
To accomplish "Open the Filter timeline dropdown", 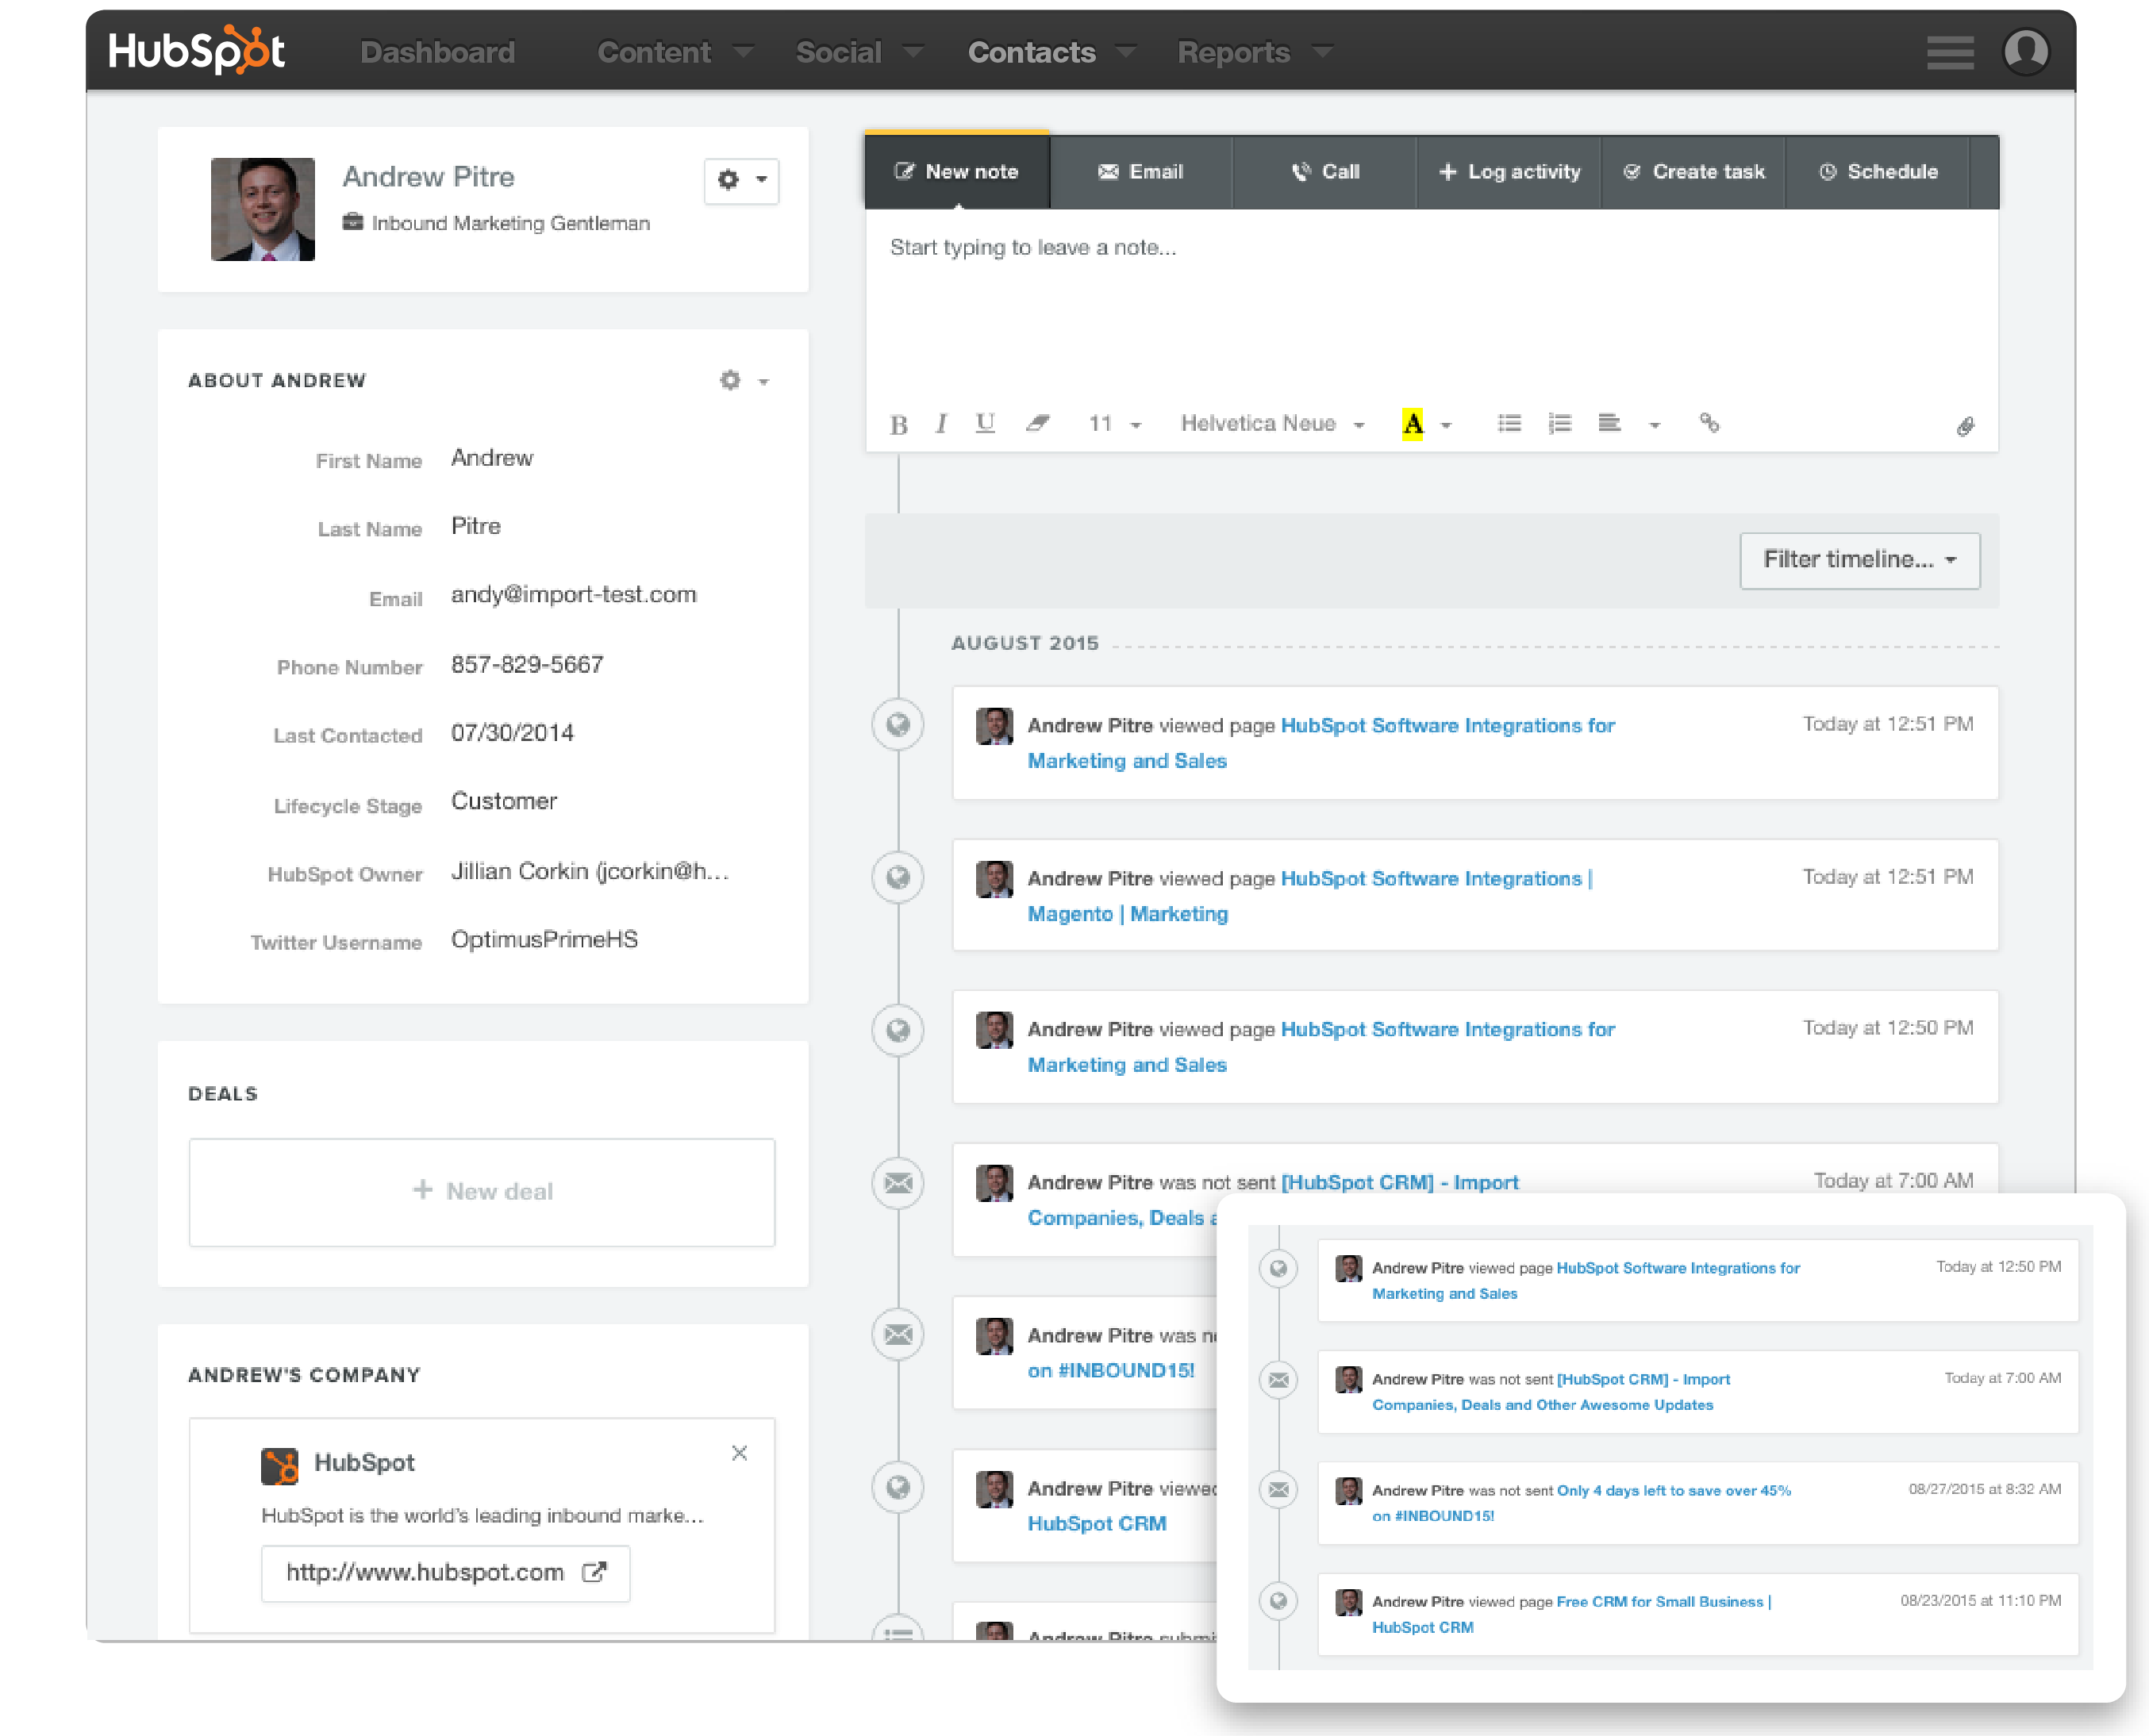I will tap(1858, 560).
